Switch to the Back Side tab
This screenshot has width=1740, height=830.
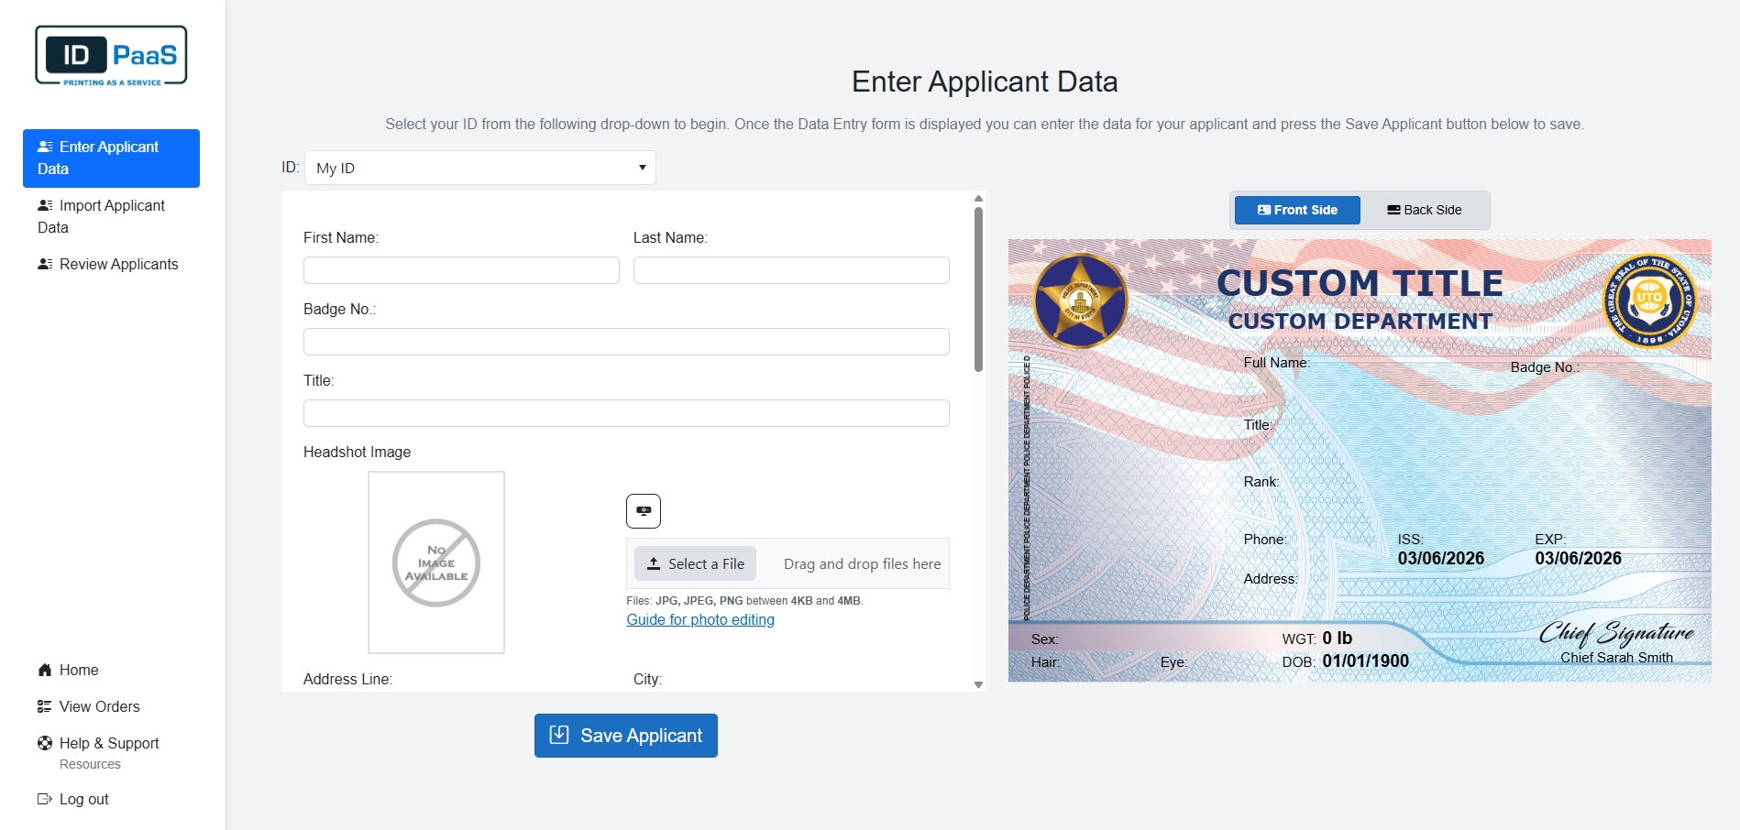1424,209
